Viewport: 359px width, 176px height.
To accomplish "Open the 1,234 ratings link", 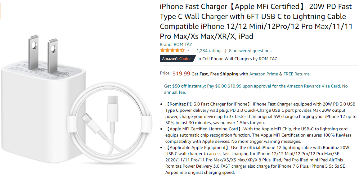I will [209, 51].
